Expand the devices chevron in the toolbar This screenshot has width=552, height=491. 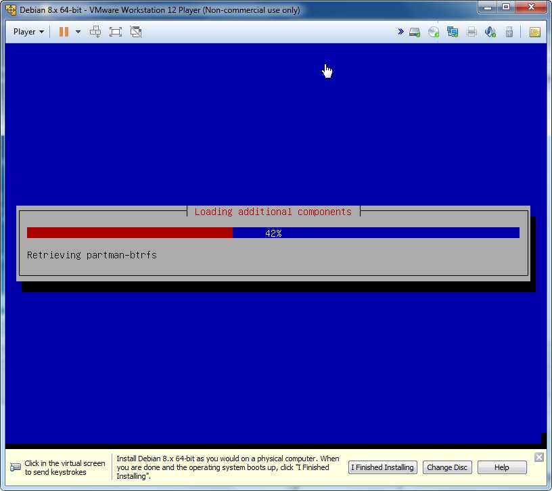pos(400,32)
